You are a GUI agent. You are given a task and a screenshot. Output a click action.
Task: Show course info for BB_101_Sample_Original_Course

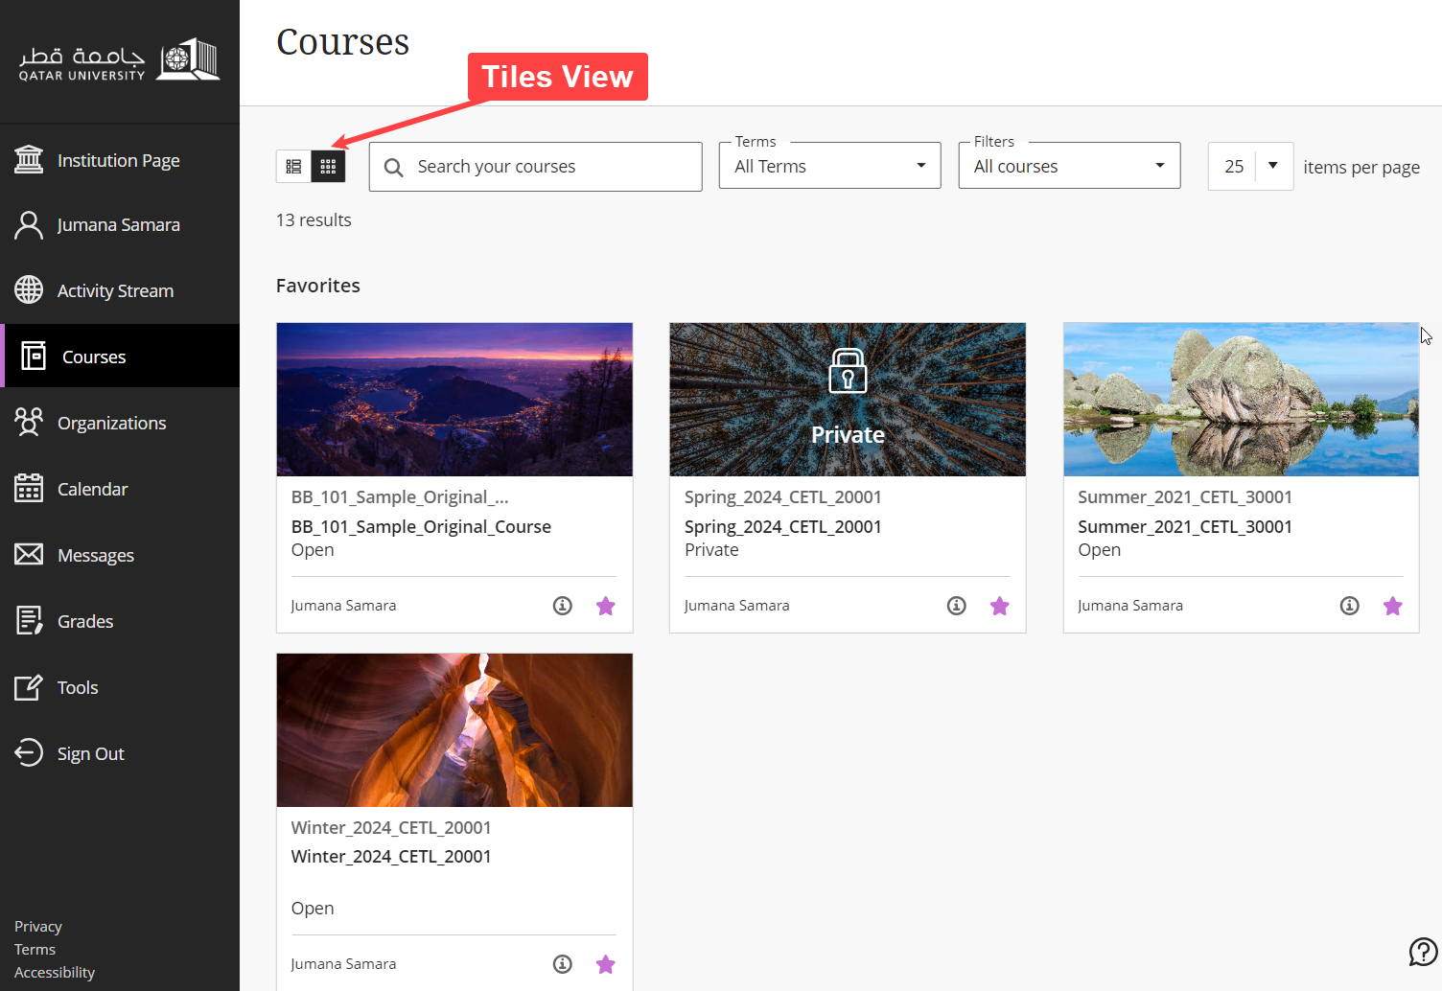pyautogui.click(x=563, y=606)
